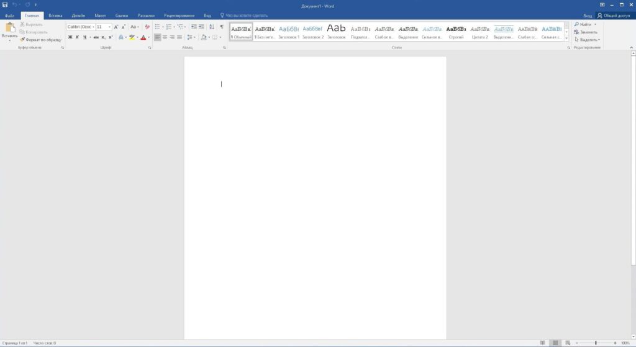Click the Заменить button

[x=586, y=32]
